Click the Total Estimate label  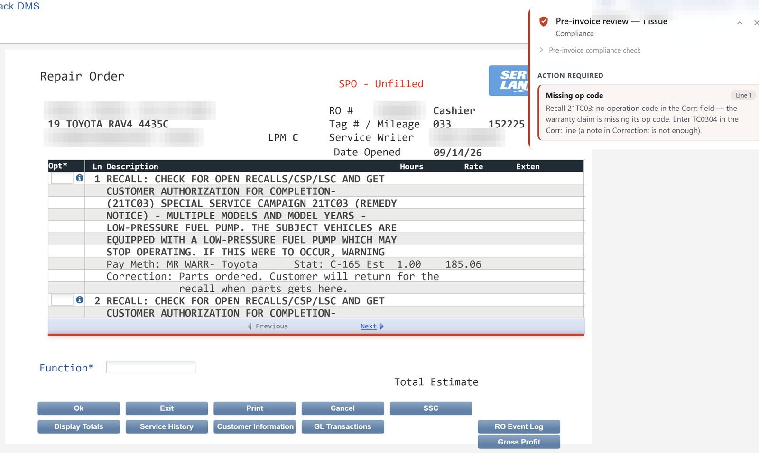pyautogui.click(x=436, y=382)
